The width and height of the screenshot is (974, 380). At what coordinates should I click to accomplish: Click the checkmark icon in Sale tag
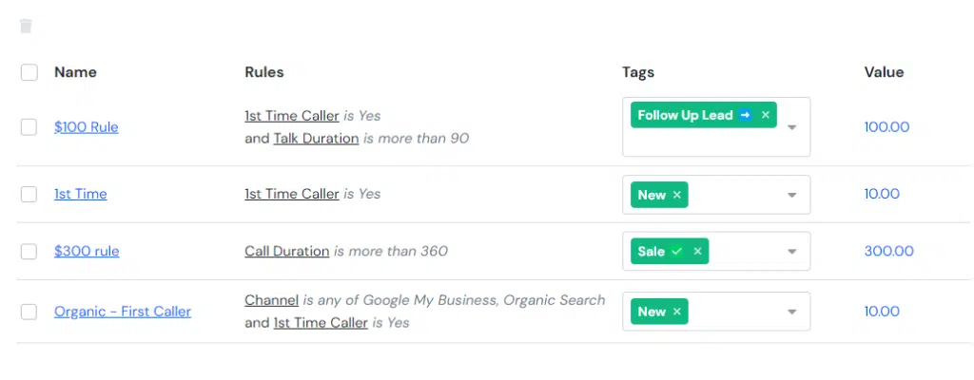tap(677, 252)
